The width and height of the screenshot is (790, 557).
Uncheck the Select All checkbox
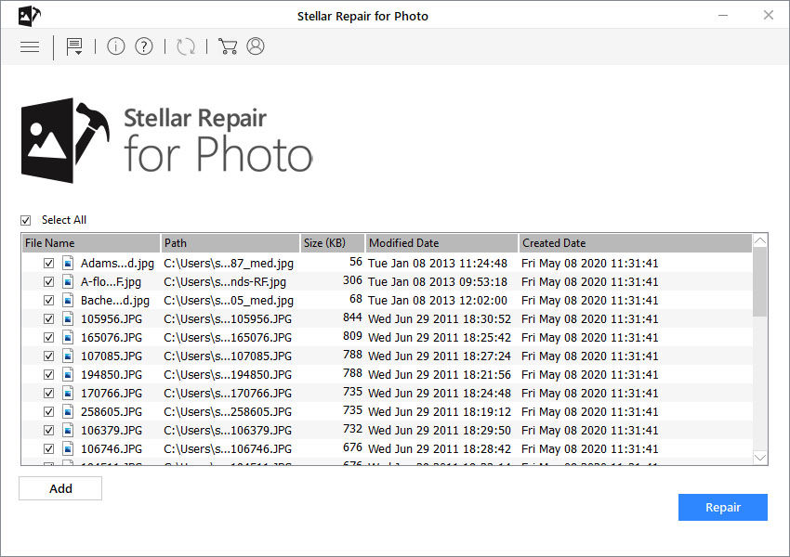[x=25, y=219]
